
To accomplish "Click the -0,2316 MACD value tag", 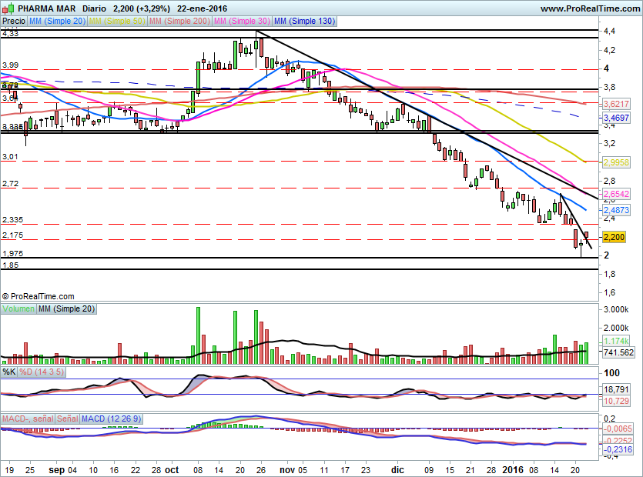I will pos(618,449).
